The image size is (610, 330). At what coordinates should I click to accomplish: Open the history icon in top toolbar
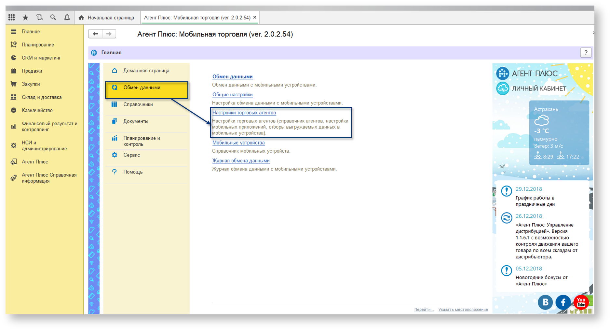(x=39, y=17)
